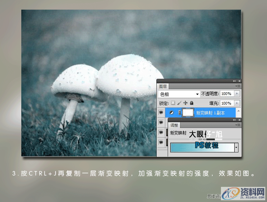This screenshot has width=267, height=202.
Task: Open the 填充 slider arrow
Action: coord(237,103)
